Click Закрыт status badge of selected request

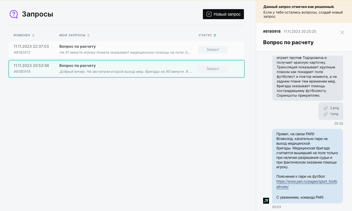pyautogui.click(x=213, y=69)
